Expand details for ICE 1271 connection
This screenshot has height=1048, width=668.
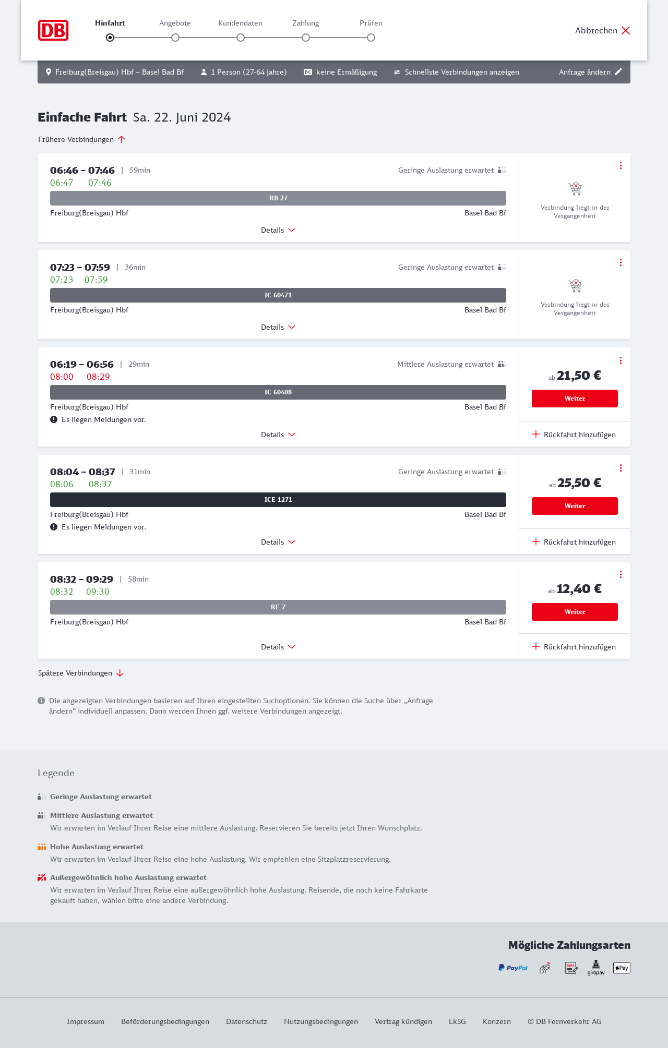(278, 542)
